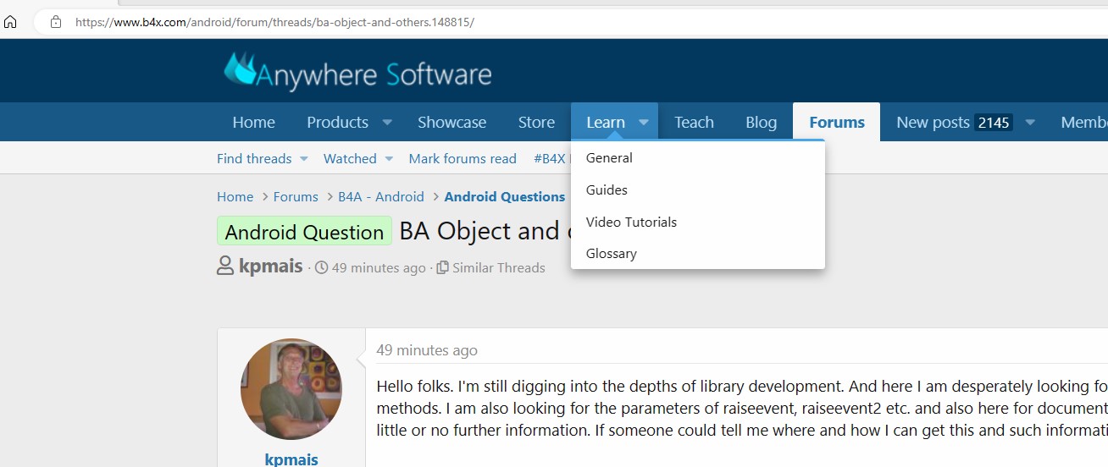Expand the Products dropdown arrow
Viewport: 1108px width, 467px height.
coord(387,123)
